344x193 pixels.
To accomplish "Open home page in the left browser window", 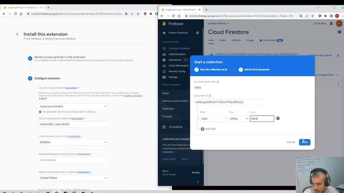I will (21, 14).
